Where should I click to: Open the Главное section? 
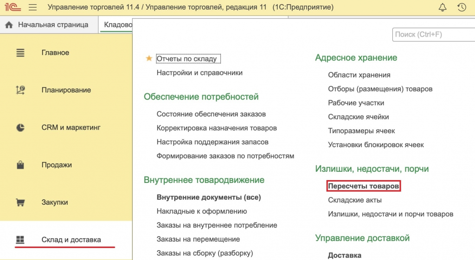tap(55, 53)
